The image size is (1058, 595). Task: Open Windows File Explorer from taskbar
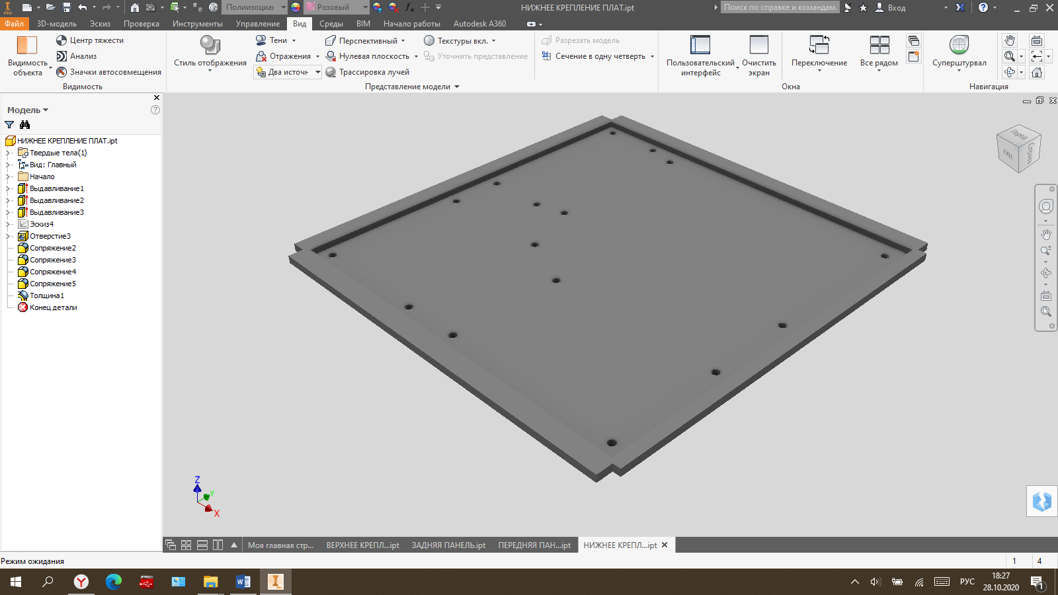211,582
